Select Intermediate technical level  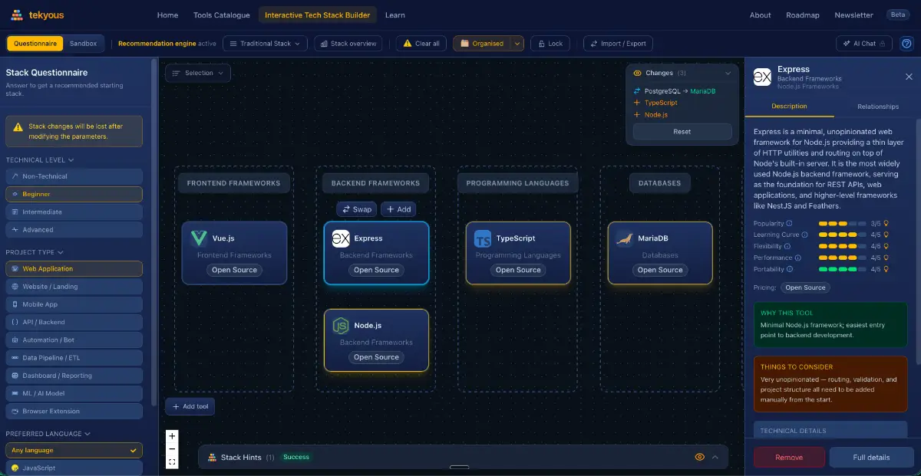coord(74,212)
